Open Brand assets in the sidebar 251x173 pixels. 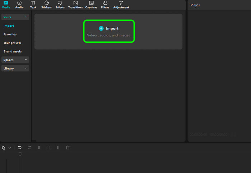[13, 51]
